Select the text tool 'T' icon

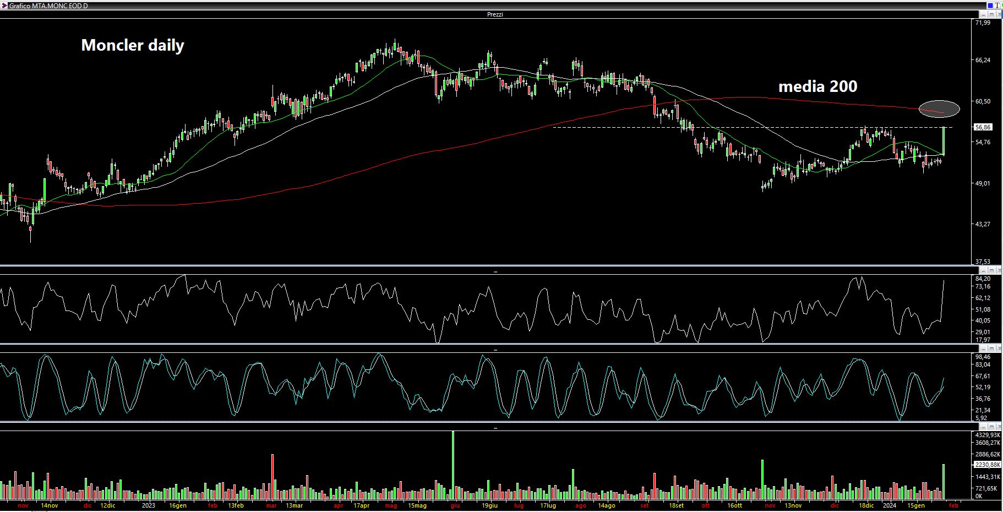[x=999, y=6]
